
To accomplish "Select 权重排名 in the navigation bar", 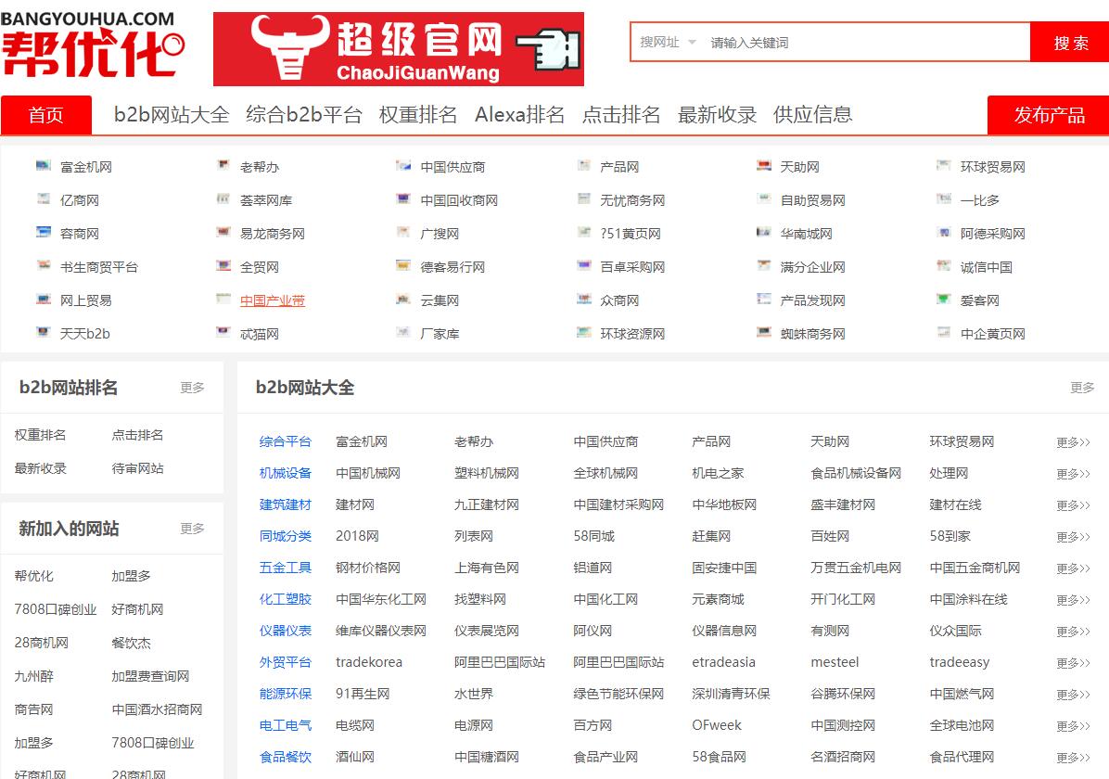I will click(418, 115).
